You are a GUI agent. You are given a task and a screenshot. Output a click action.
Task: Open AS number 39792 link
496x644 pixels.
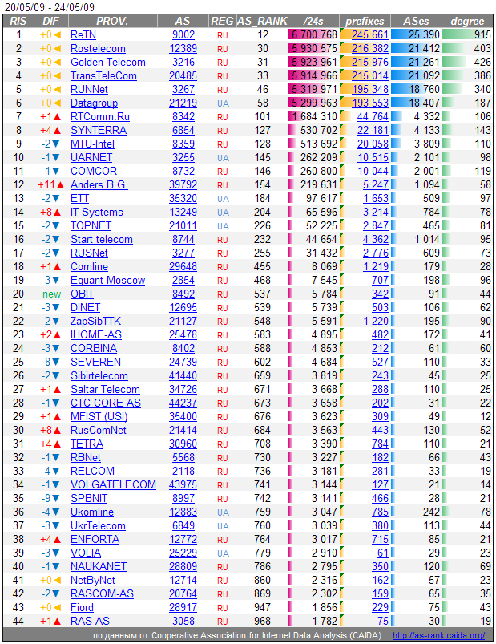(x=183, y=184)
